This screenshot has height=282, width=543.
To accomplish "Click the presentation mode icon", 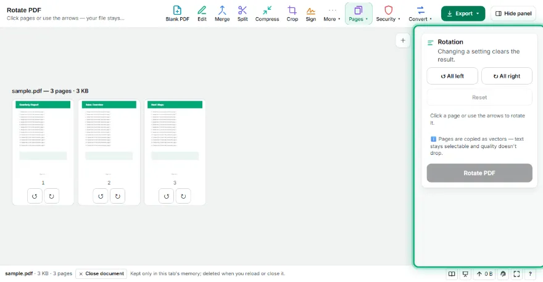I will [465, 274].
